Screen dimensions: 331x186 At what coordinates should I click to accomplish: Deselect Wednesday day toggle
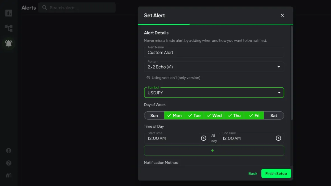tap(214, 115)
